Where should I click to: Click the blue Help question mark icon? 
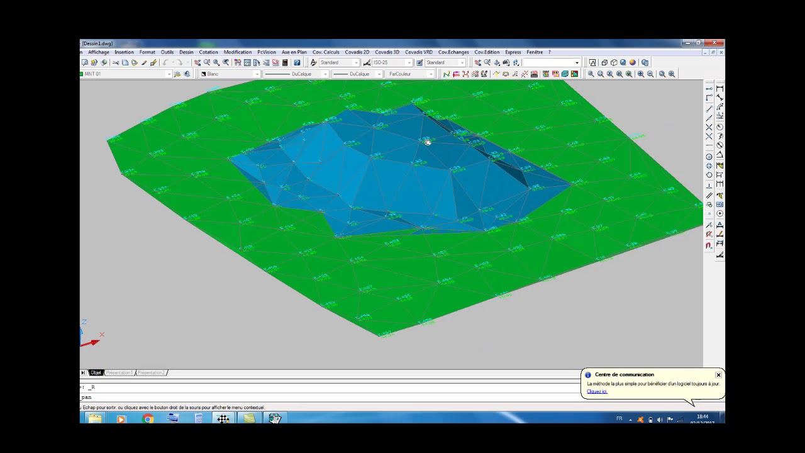point(297,62)
